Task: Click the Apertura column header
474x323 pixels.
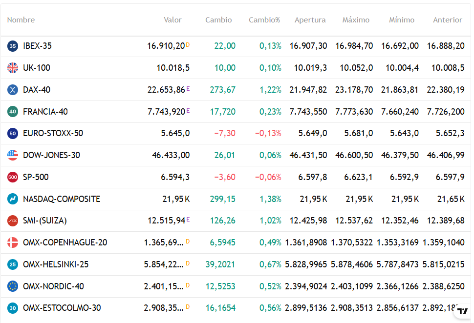Action: 310,20
